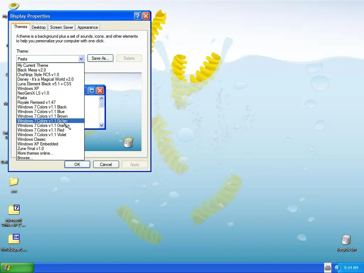Pick Zune Final v1.0 theme
This screenshot has height=273, width=364.
(50, 149)
